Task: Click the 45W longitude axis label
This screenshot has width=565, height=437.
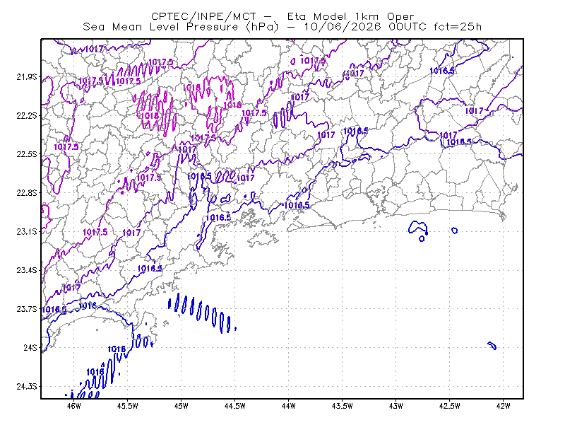Action: click(182, 406)
